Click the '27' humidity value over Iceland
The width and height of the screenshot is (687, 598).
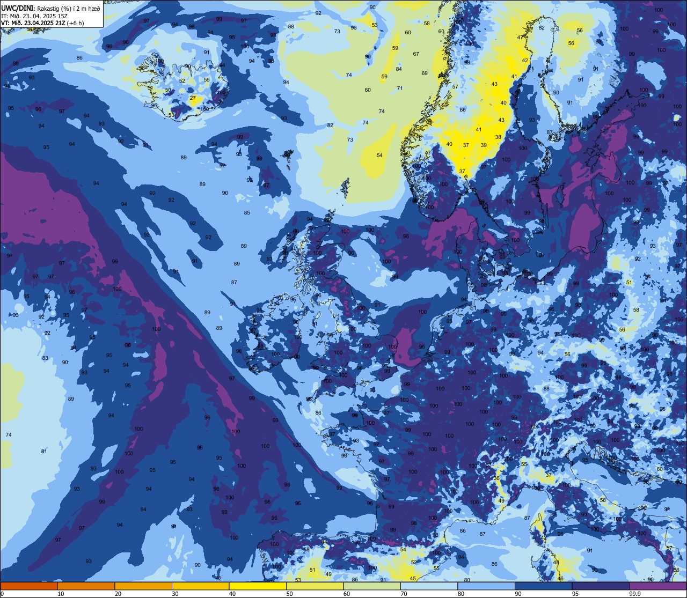tap(193, 98)
